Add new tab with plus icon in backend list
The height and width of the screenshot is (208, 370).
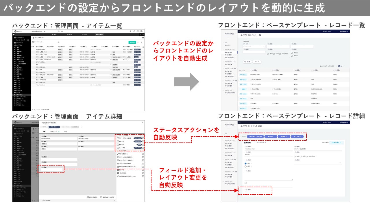(x=143, y=35)
